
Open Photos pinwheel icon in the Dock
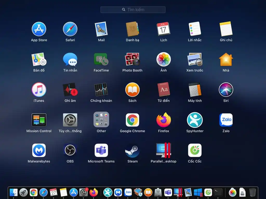232,193
